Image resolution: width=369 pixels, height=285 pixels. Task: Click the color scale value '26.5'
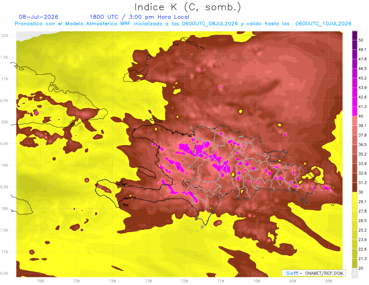coord(363,221)
